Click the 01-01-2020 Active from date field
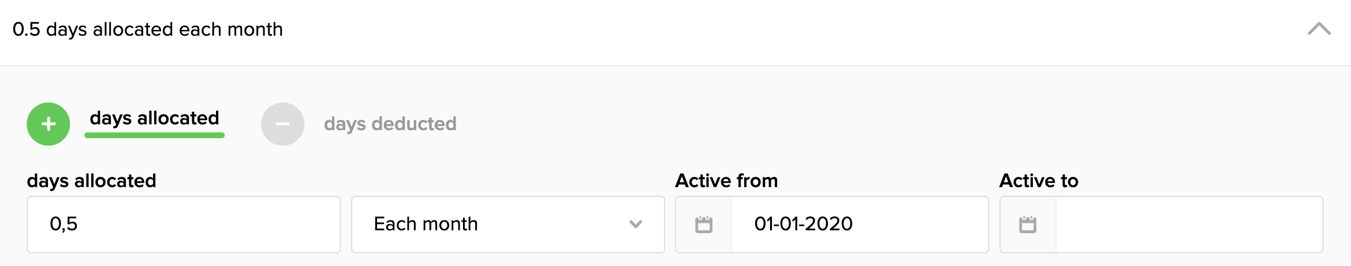The width and height of the screenshot is (1351, 266). tap(859, 224)
